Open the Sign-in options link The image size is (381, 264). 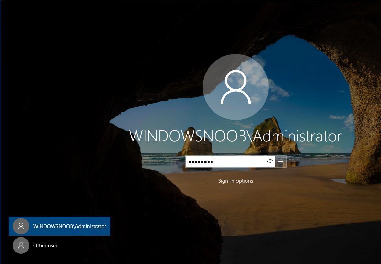point(235,181)
